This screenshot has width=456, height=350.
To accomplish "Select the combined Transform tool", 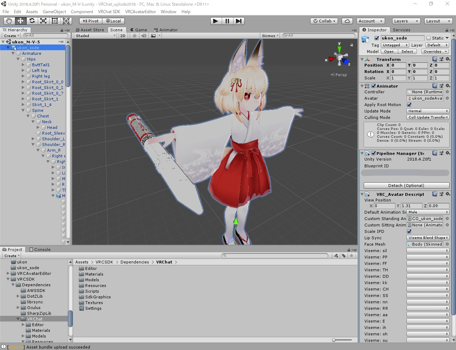I will coord(66,21).
